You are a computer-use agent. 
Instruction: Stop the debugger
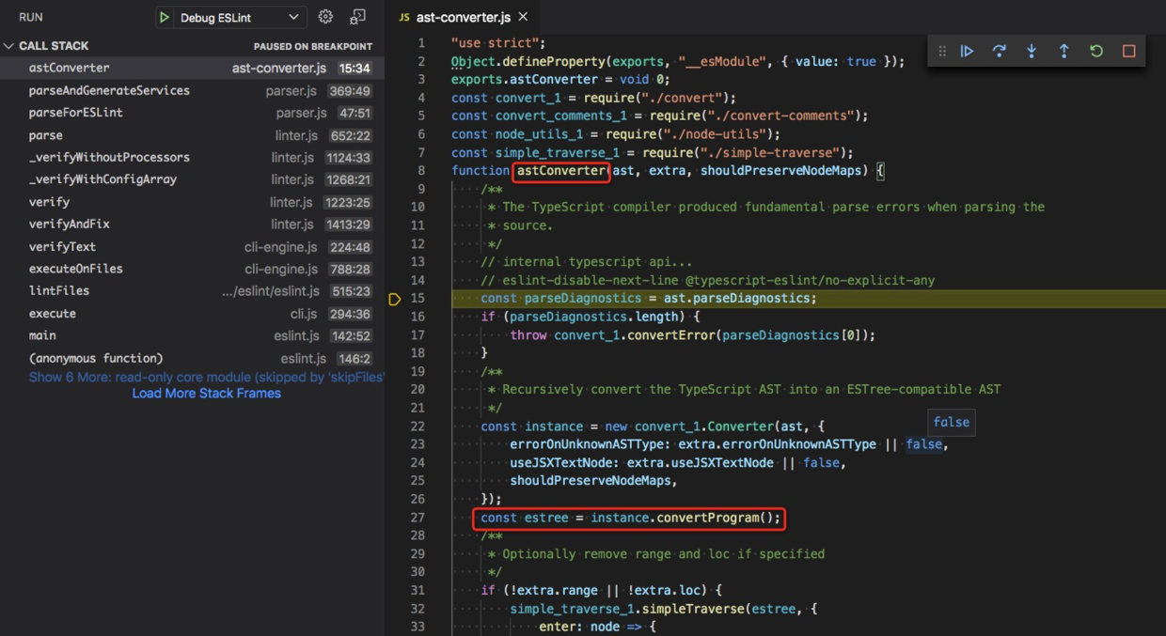(x=1127, y=52)
